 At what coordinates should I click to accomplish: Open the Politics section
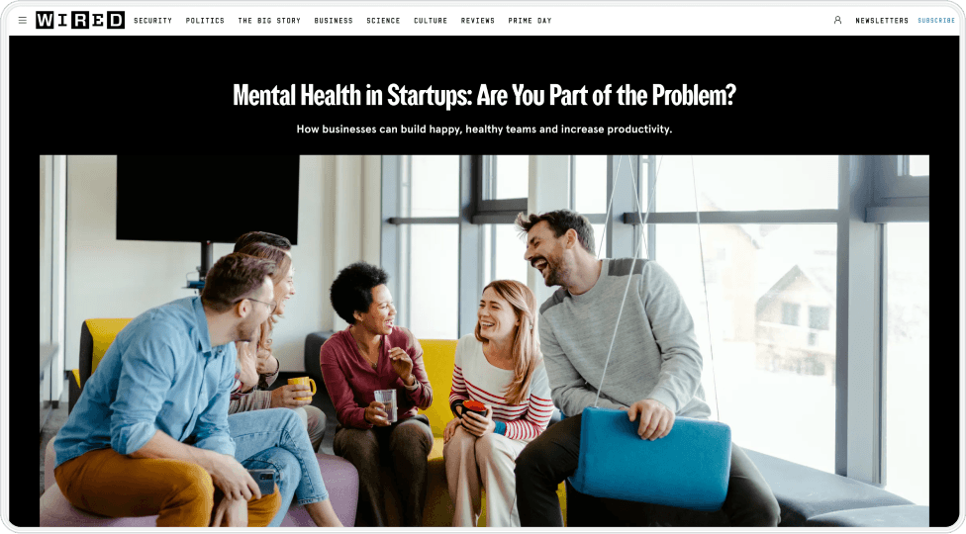pyautogui.click(x=205, y=21)
